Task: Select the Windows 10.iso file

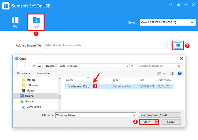Action: click(119, 87)
